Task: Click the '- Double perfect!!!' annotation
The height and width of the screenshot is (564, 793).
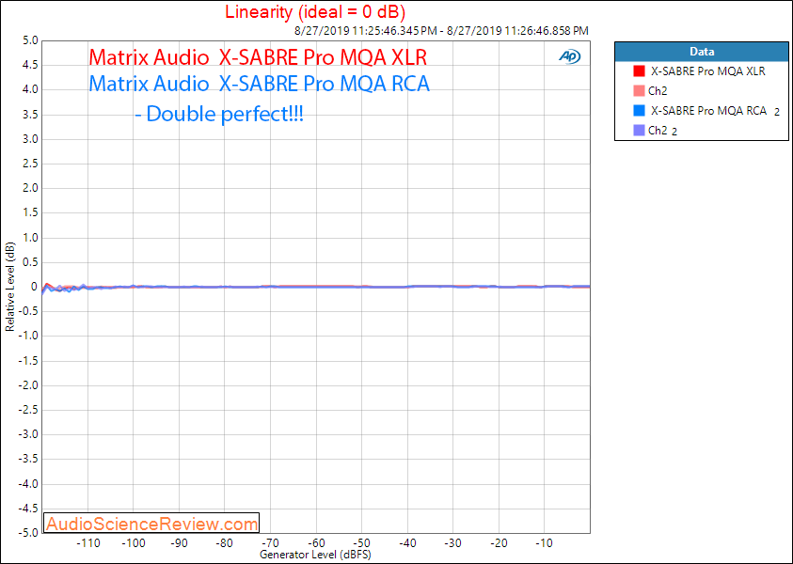Action: (219, 115)
